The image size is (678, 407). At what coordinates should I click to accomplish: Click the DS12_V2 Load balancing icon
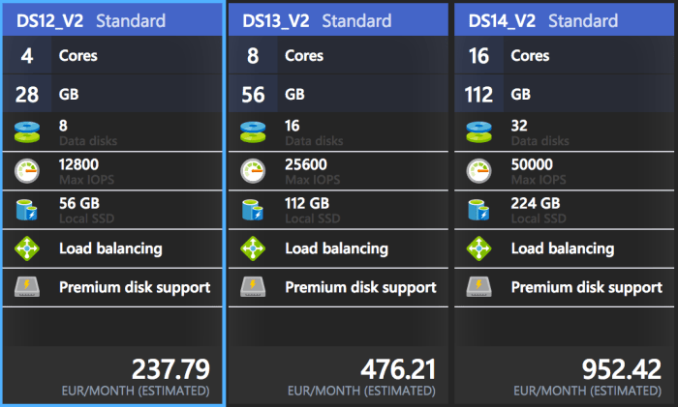[27, 248]
